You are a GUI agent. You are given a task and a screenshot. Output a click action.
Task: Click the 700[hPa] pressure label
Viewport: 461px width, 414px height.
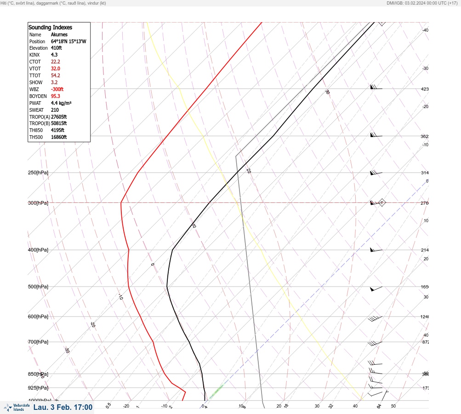(x=38, y=342)
